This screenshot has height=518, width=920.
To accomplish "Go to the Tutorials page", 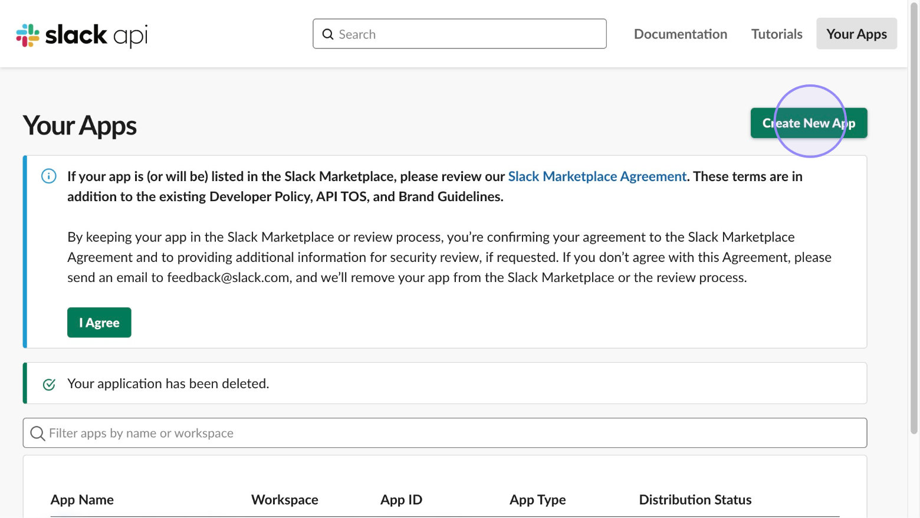I will click(776, 34).
